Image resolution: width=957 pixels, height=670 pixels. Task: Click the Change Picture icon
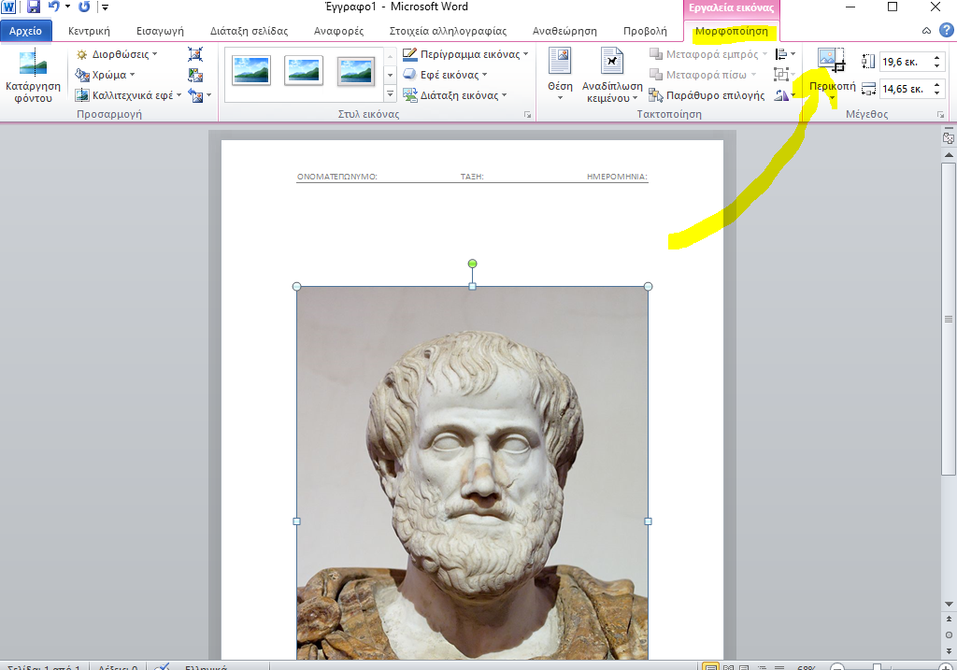[195, 75]
